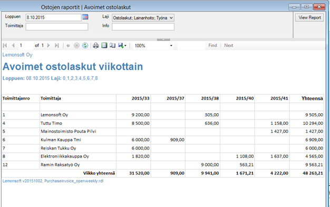The width and height of the screenshot is (330, 207).
Task: Refresh the report
Action: click(85, 46)
